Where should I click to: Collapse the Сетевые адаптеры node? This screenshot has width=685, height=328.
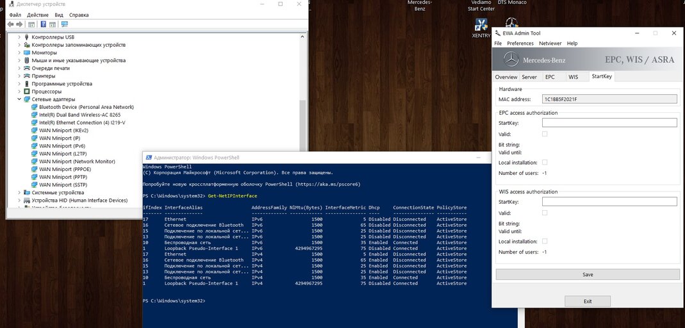[19, 99]
